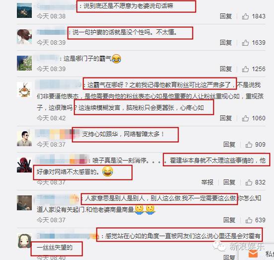Reply to the 08:38 comment with 1843 likes
274x260 pixels.
pos(226,16)
